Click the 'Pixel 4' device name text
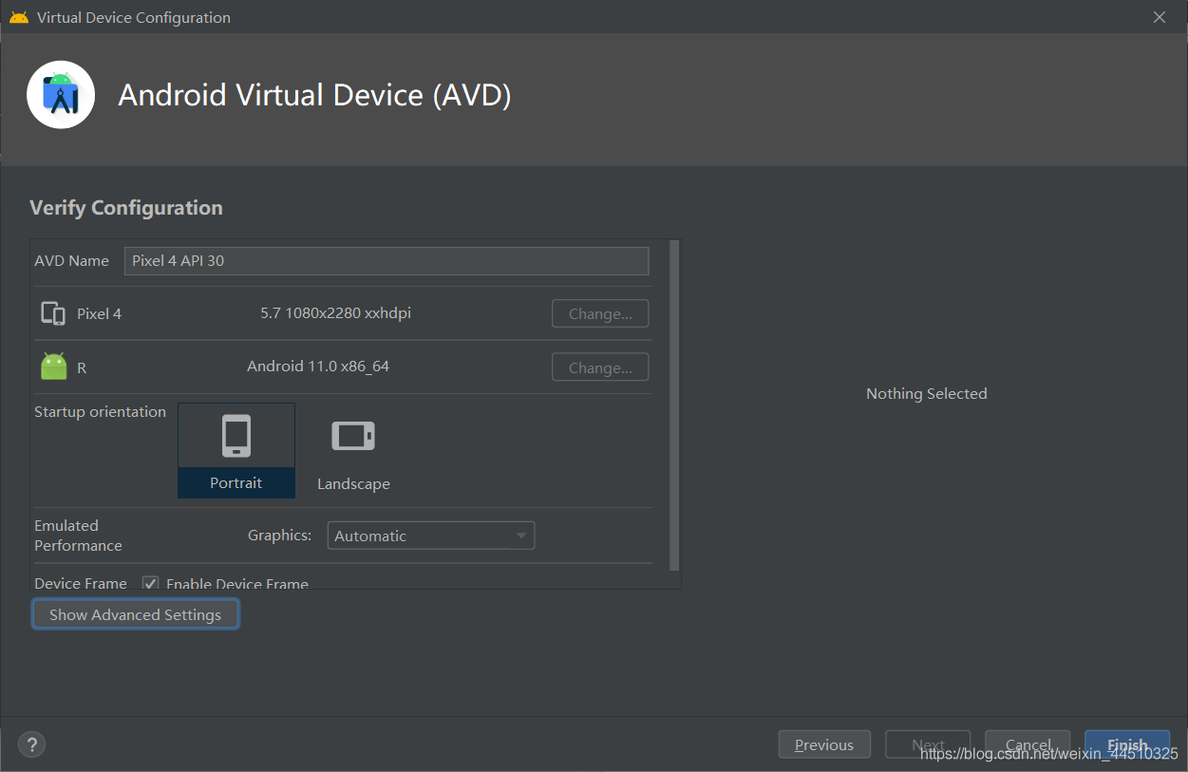Image resolution: width=1188 pixels, height=772 pixels. [99, 313]
